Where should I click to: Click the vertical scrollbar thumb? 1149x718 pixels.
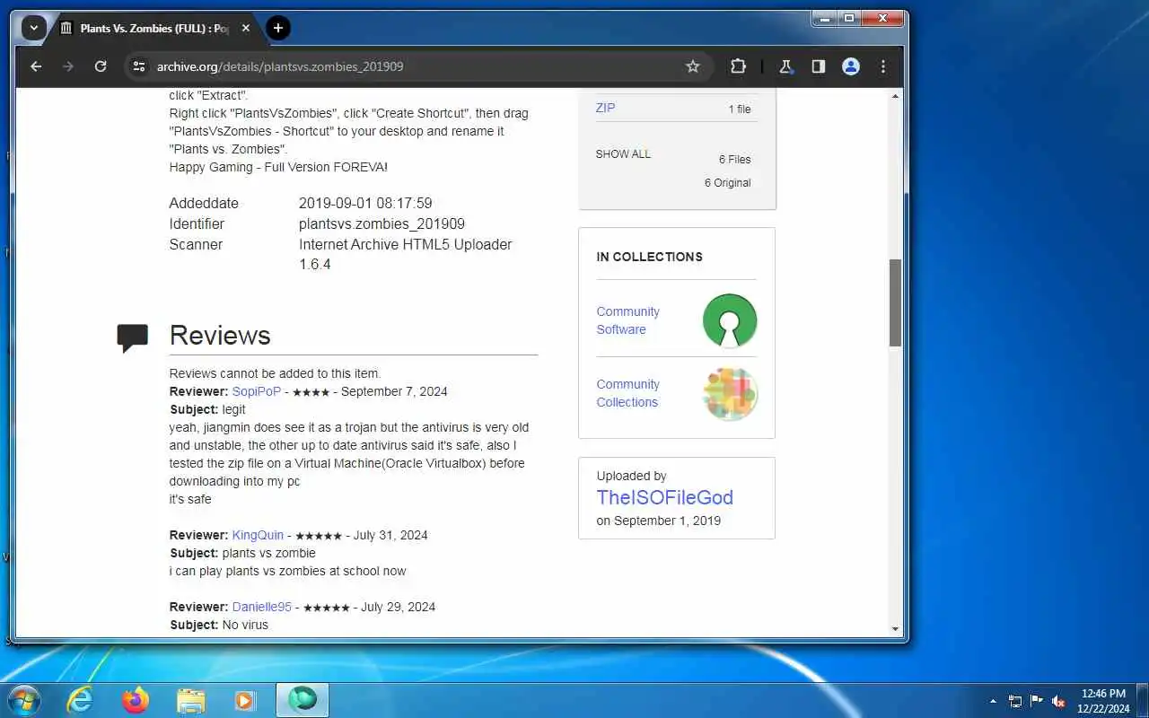point(895,303)
